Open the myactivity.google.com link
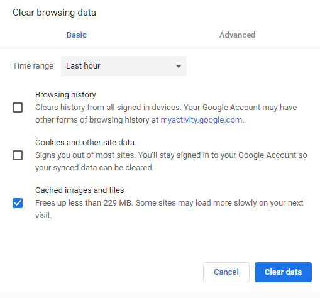Image resolution: width=320 pixels, height=298 pixels. coord(201,120)
